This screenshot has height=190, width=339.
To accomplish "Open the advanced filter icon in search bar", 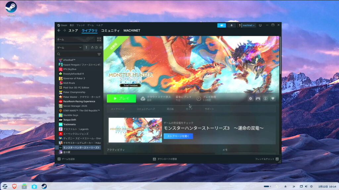I will pyautogui.click(x=99, y=54).
